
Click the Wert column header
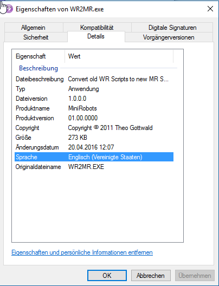pyautogui.click(x=119, y=56)
